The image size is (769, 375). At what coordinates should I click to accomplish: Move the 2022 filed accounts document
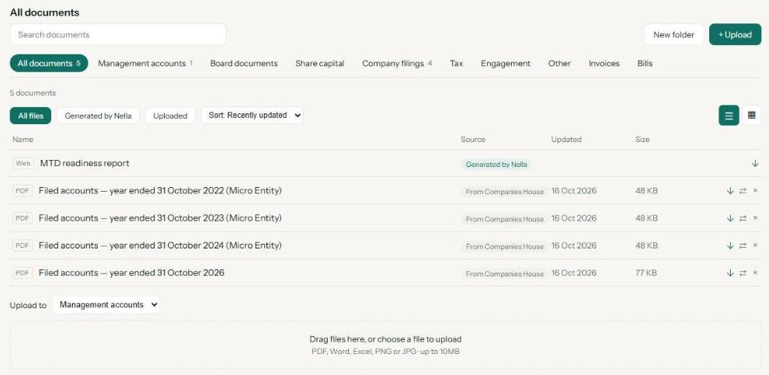pos(743,191)
